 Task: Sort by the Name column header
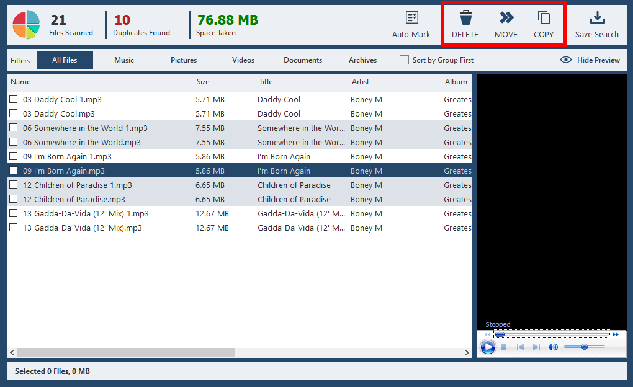coord(20,82)
